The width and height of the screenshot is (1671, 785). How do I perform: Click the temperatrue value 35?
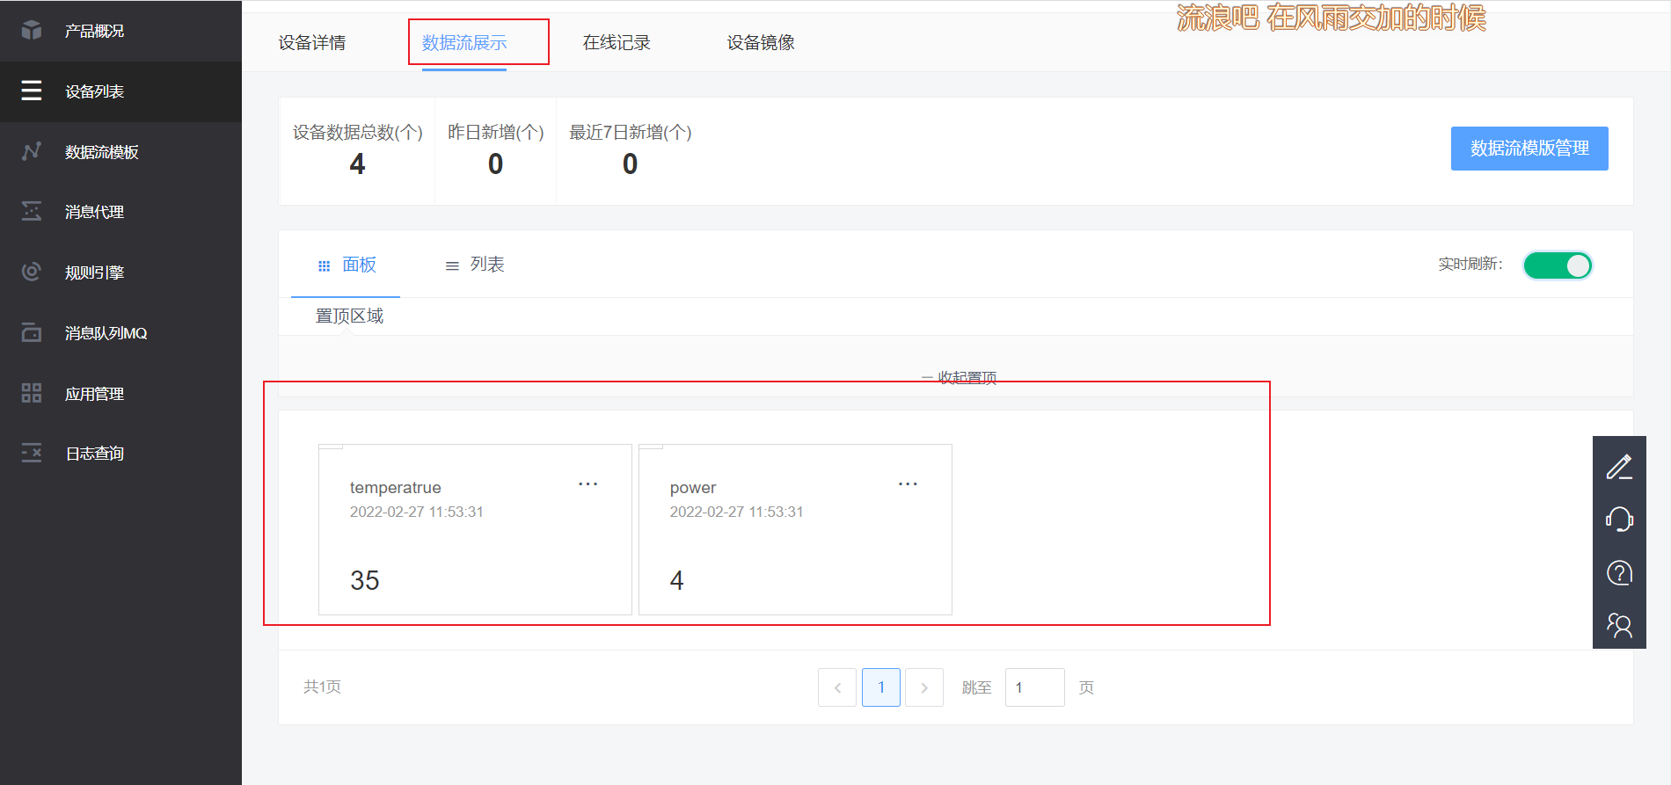365,580
